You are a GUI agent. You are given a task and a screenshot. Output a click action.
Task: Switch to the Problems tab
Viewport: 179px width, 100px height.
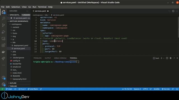[x=37, y=58]
